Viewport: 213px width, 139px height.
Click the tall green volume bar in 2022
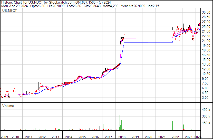pyautogui.click(x=172, y=126)
